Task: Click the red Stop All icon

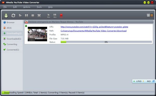Action: pyautogui.click(x=61, y=16)
